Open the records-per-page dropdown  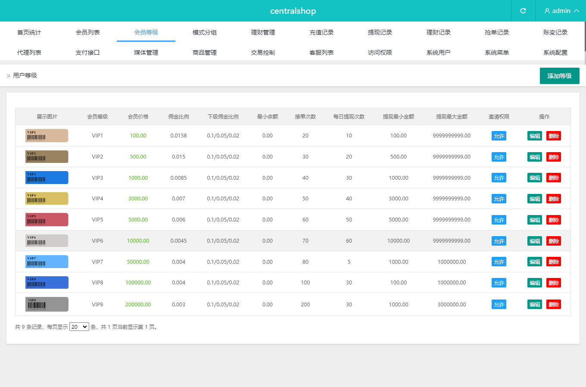point(79,327)
